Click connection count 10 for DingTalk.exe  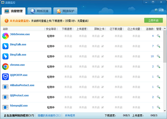click(152, 56)
